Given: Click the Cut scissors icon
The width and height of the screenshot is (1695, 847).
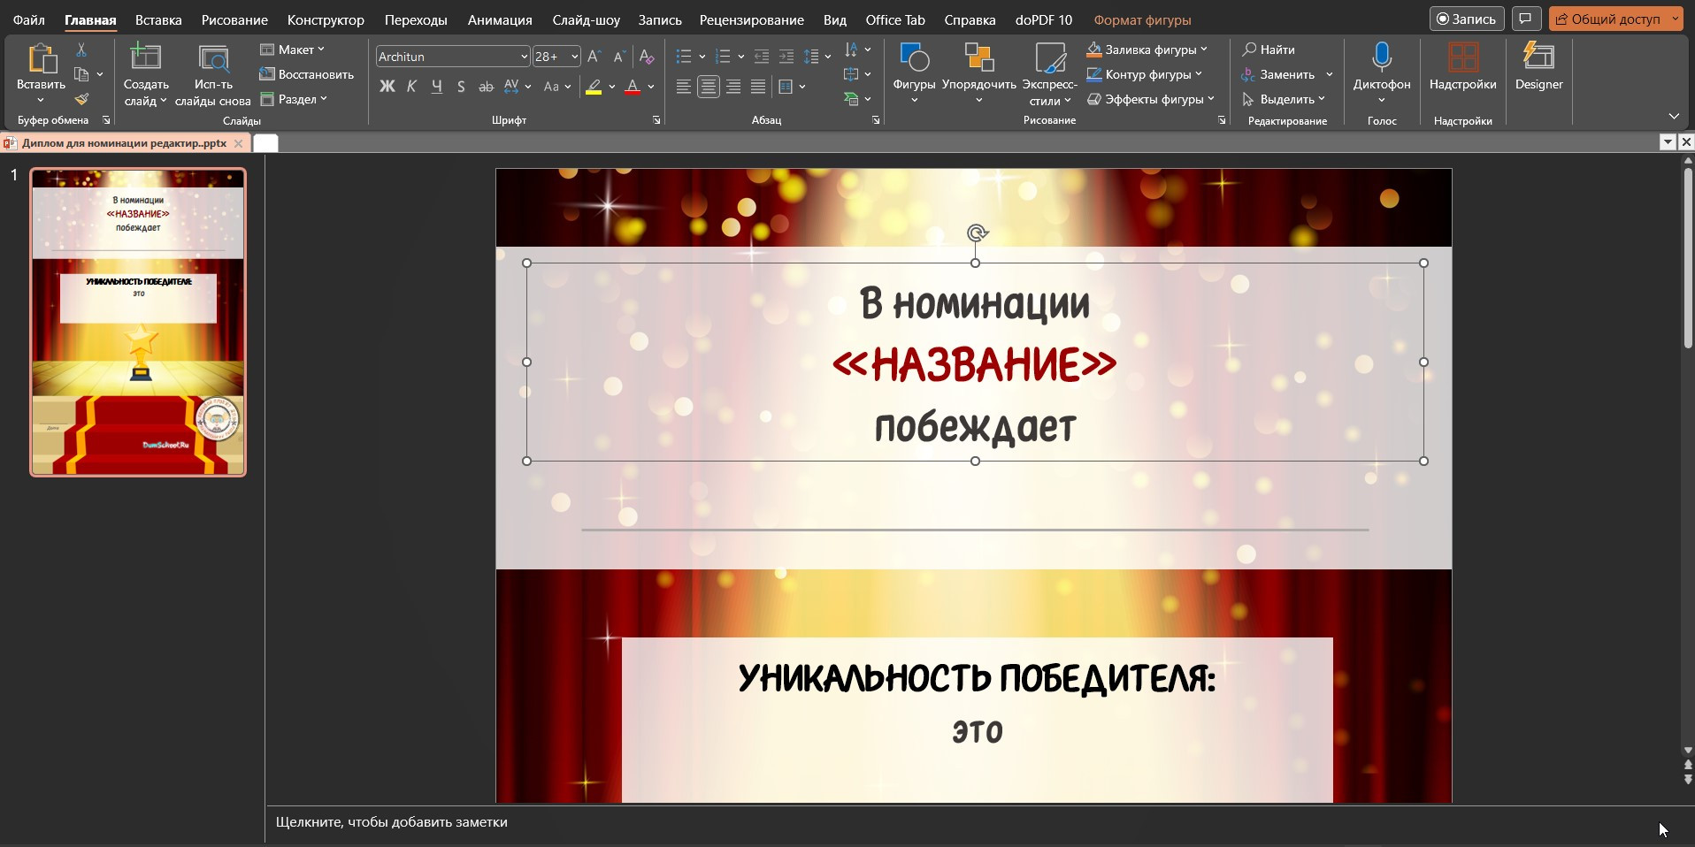Looking at the screenshot, I should point(81,50).
